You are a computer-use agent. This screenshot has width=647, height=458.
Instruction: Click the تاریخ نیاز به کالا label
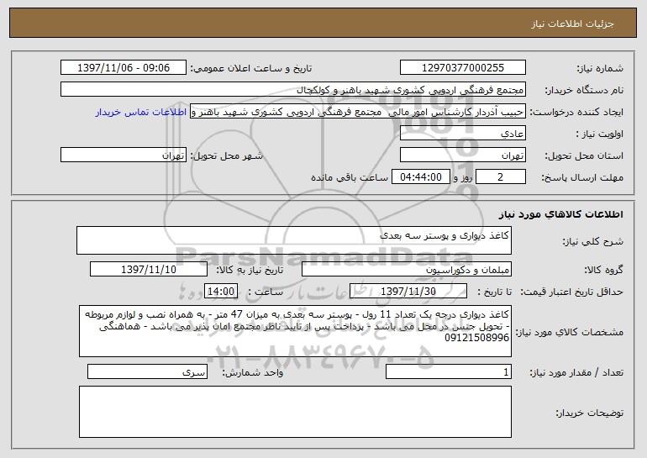[x=250, y=270]
